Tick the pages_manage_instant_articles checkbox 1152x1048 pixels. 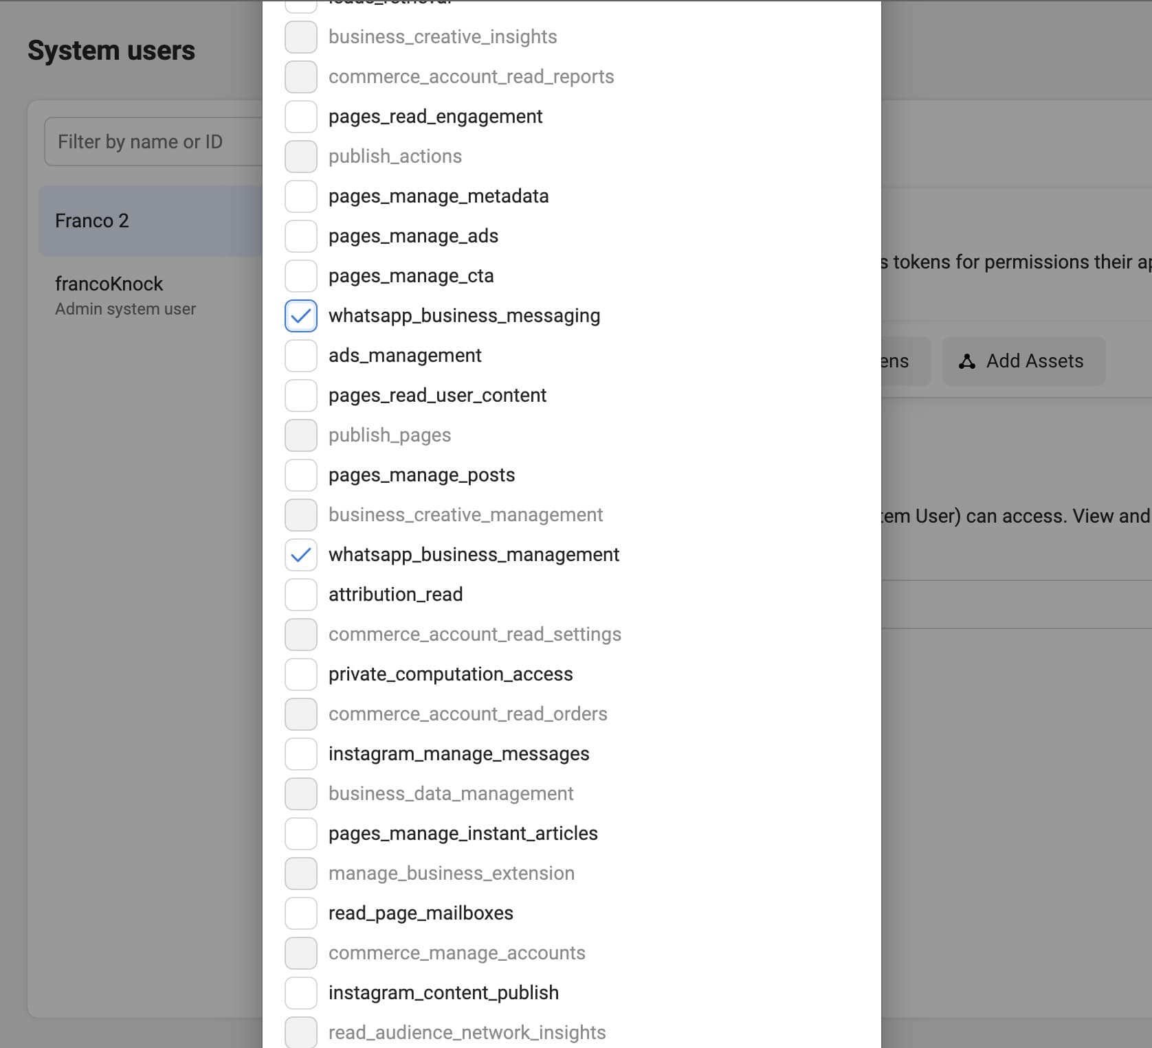(301, 834)
